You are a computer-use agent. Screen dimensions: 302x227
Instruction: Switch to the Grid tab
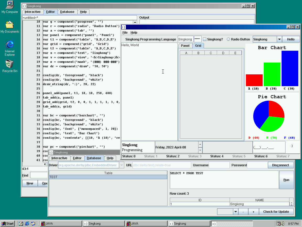point(198,46)
